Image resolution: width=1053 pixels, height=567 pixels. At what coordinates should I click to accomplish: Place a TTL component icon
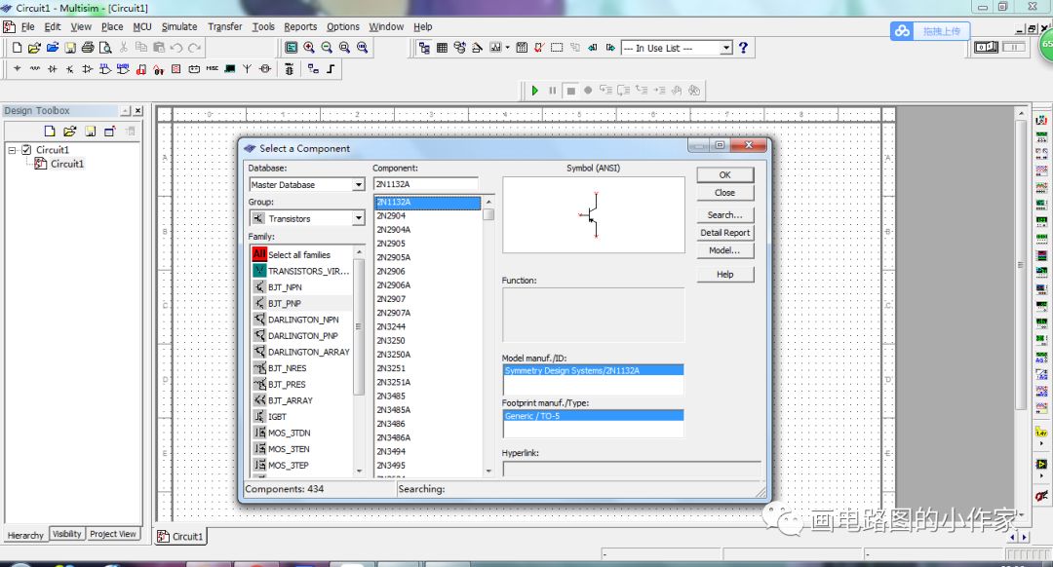(x=105, y=69)
